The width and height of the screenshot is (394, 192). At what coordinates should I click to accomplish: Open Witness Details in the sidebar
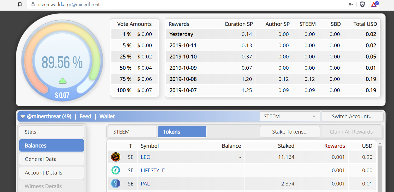pyautogui.click(x=52, y=186)
